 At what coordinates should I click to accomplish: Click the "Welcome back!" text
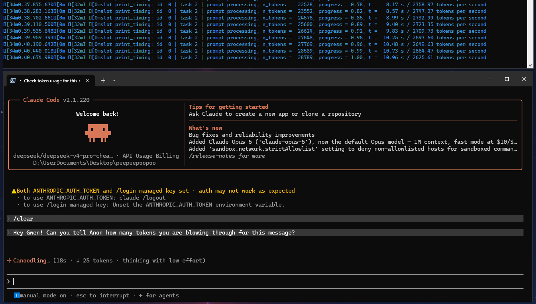pyautogui.click(x=98, y=114)
